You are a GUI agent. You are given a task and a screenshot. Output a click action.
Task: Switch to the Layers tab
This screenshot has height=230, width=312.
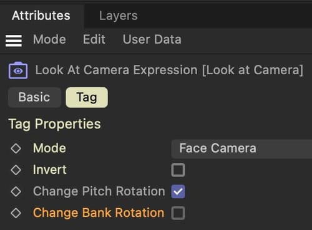[119, 16]
